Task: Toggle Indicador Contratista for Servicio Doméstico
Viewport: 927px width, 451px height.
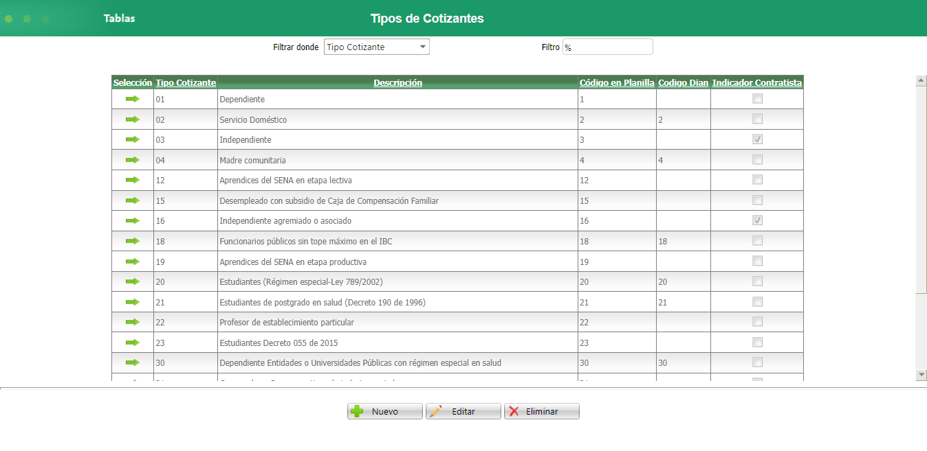Action: point(757,119)
